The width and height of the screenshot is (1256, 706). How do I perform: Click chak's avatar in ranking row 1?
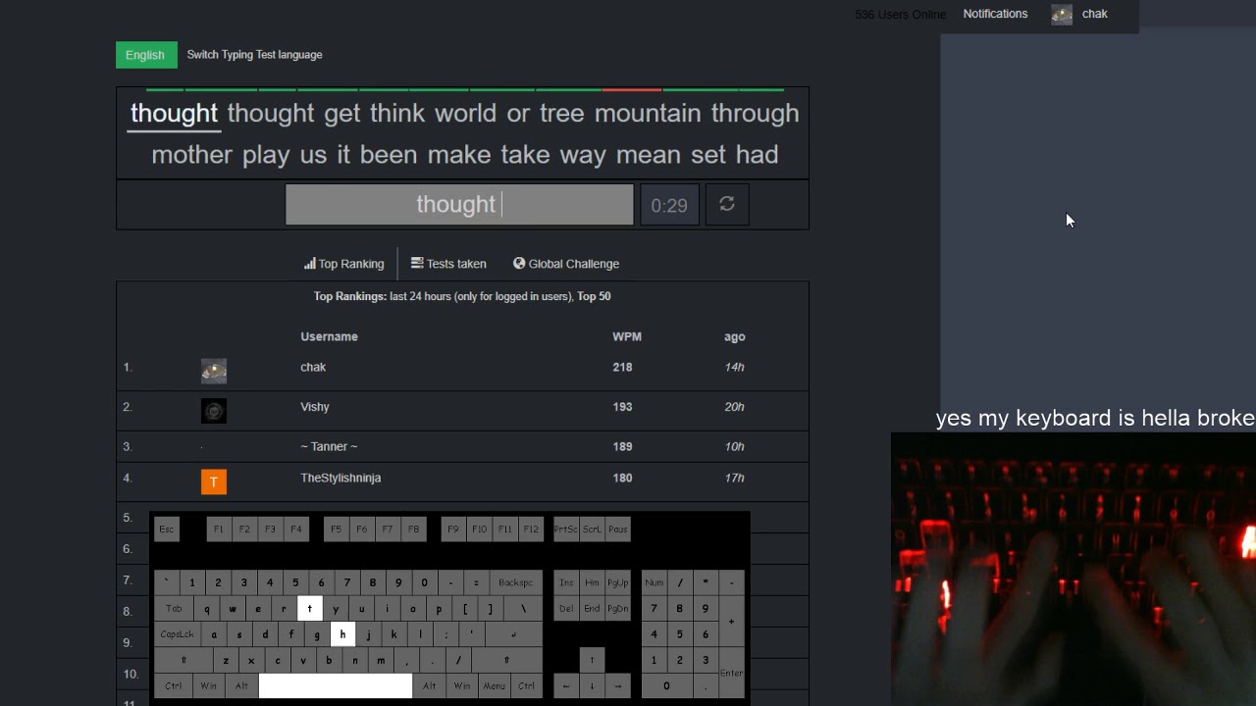point(214,371)
